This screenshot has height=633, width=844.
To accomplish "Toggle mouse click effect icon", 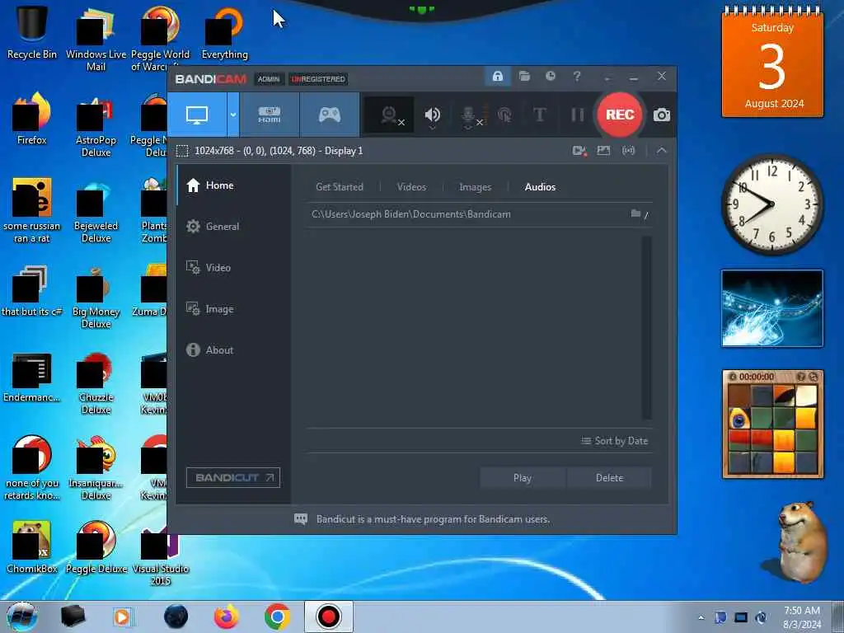I will [504, 115].
